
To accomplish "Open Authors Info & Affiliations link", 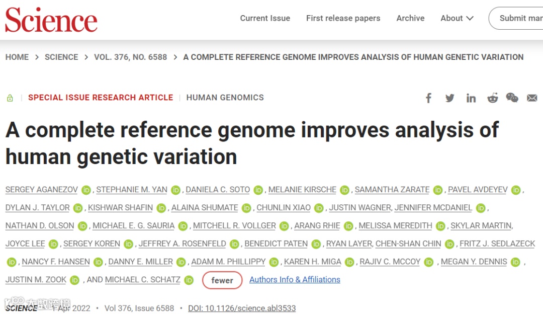I will pyautogui.click(x=295, y=279).
